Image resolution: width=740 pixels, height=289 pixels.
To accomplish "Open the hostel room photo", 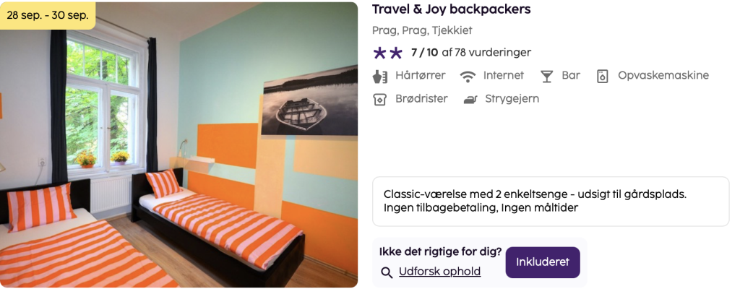I will coord(179,144).
